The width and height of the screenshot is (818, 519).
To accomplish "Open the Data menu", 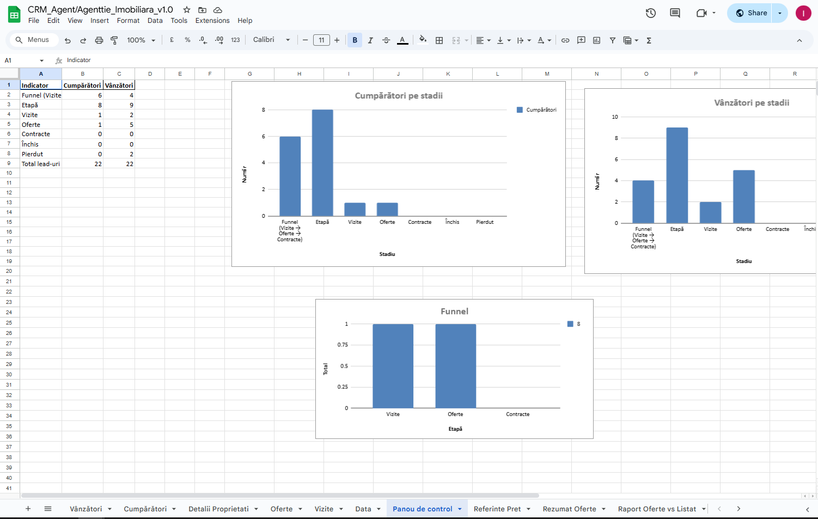I will pyautogui.click(x=155, y=20).
